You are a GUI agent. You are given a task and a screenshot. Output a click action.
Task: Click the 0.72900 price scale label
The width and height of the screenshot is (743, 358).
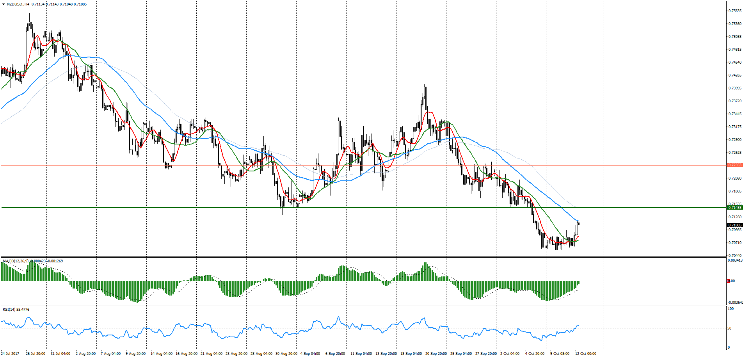coord(735,140)
